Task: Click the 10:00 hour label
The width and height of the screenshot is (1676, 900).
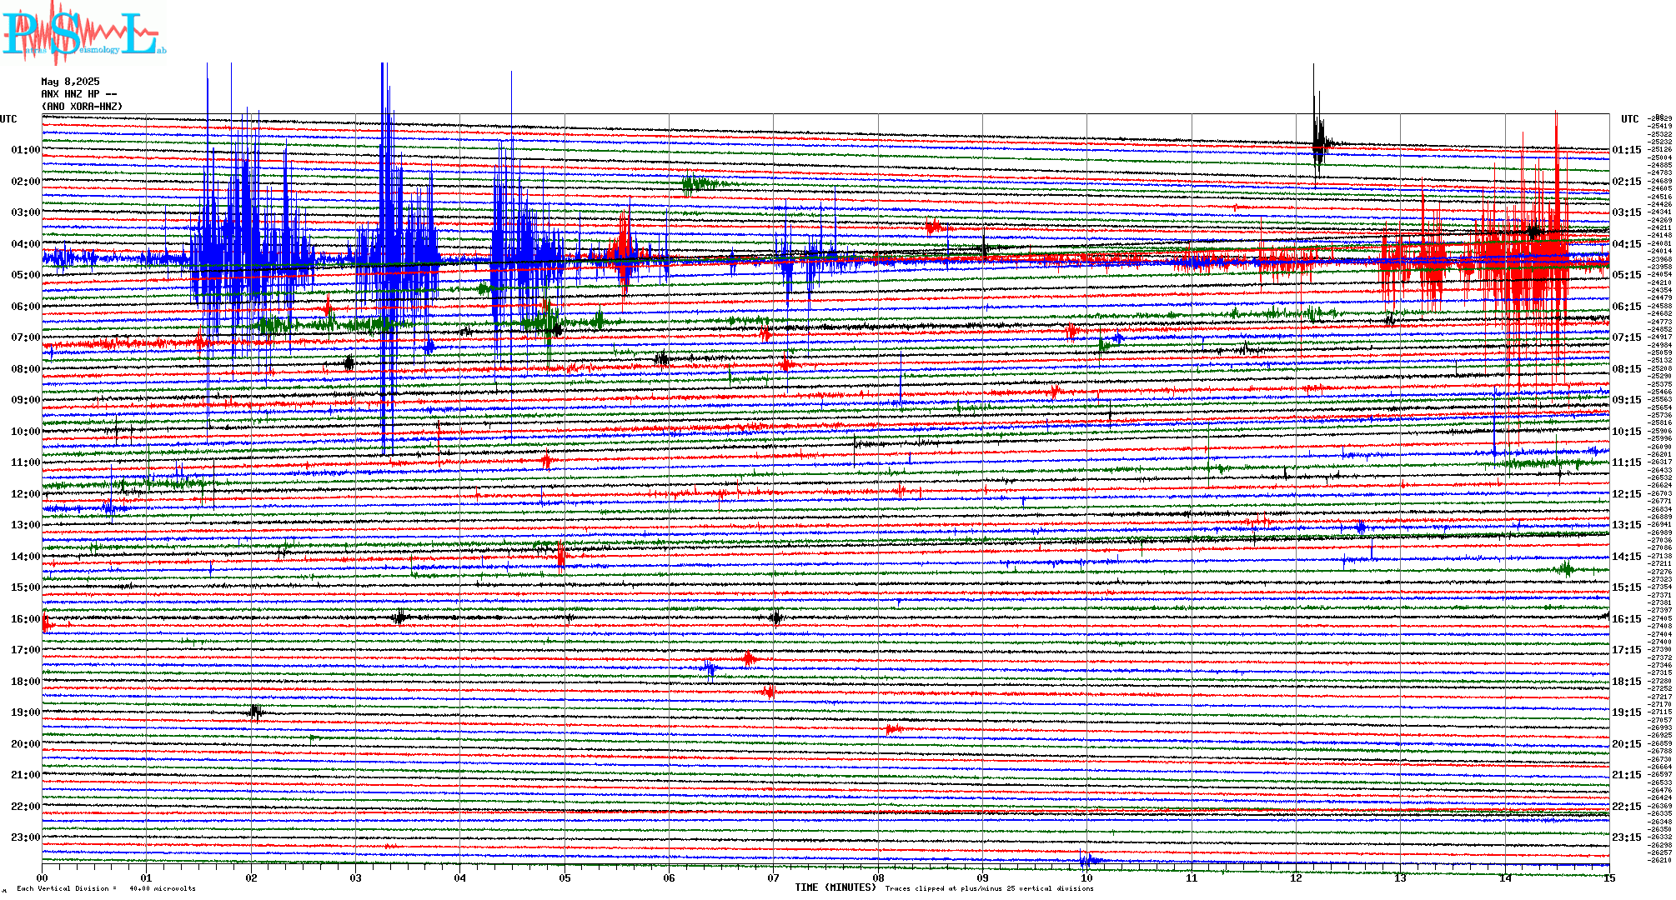Action: point(25,432)
